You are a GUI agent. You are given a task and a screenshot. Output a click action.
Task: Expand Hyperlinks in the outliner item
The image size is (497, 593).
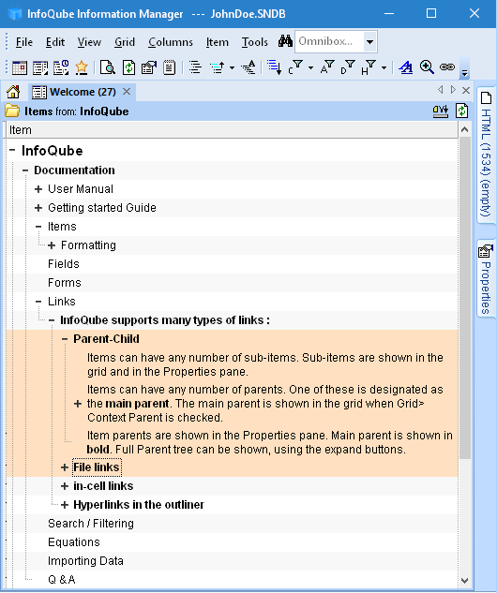[65, 505]
